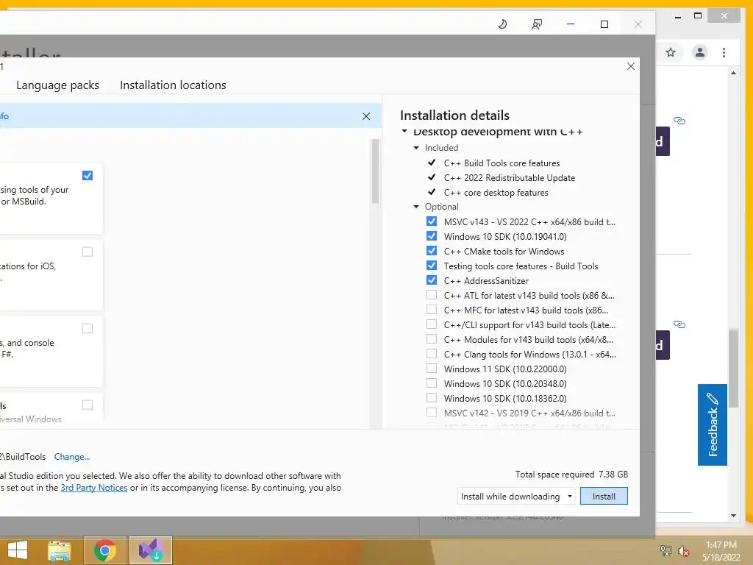Open network tray icon

coord(665,550)
